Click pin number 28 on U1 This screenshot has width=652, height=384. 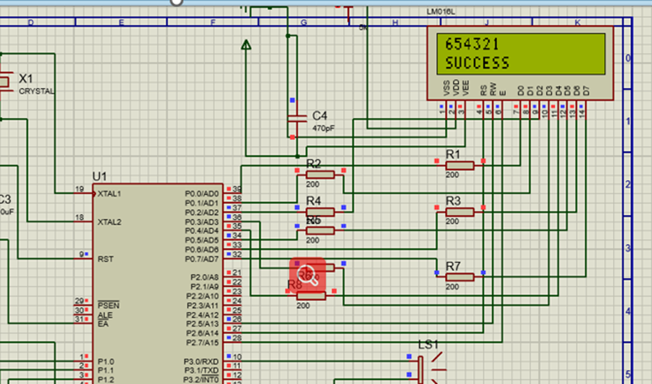pos(237,338)
